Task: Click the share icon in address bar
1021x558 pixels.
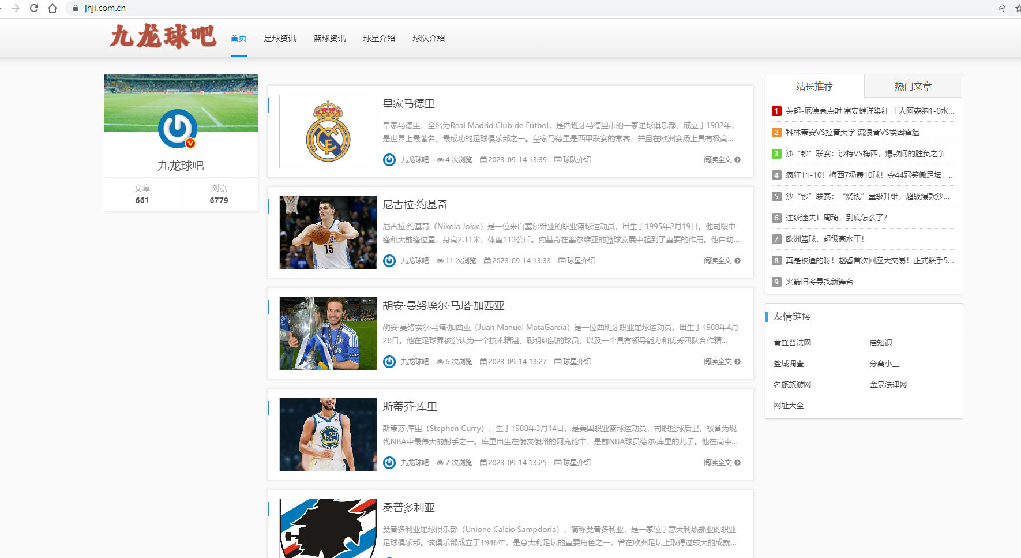Action: pyautogui.click(x=1001, y=8)
